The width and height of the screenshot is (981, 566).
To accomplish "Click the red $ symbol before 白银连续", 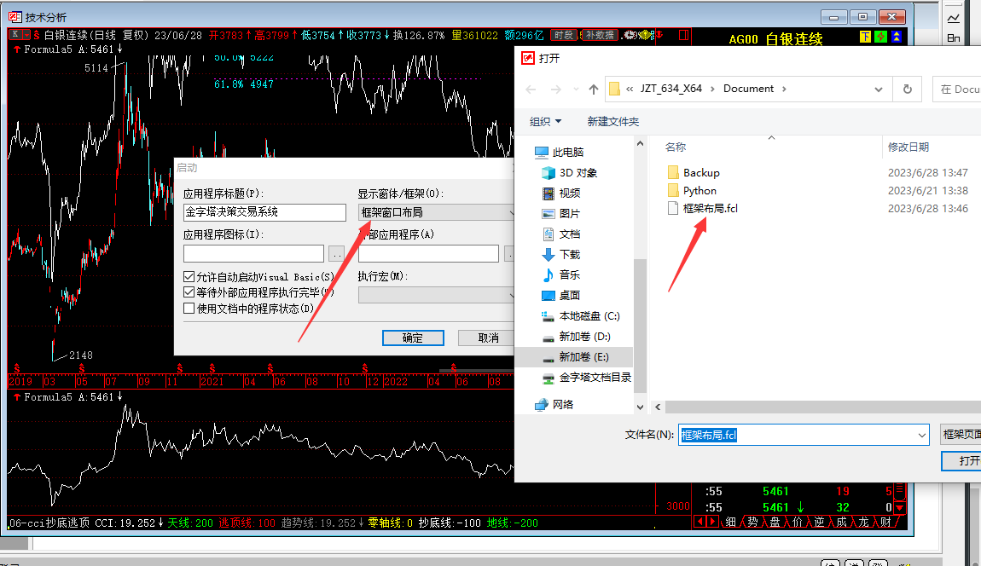I will pyautogui.click(x=37, y=35).
